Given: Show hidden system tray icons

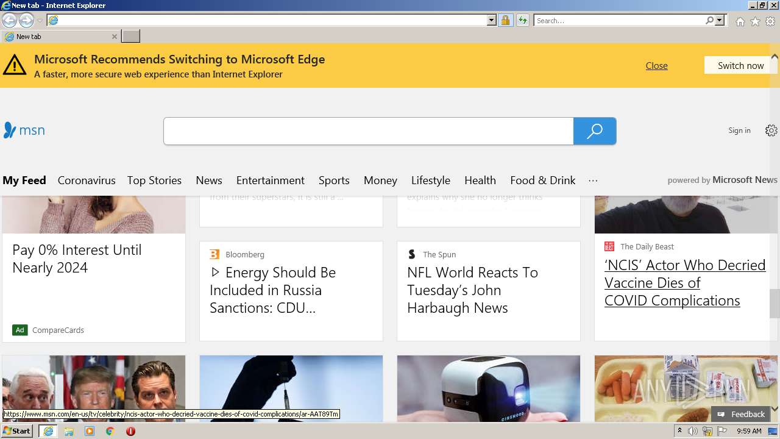Looking at the screenshot, I should (x=679, y=431).
